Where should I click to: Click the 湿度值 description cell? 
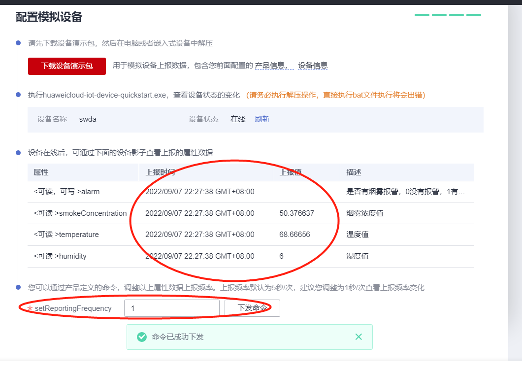point(357,256)
